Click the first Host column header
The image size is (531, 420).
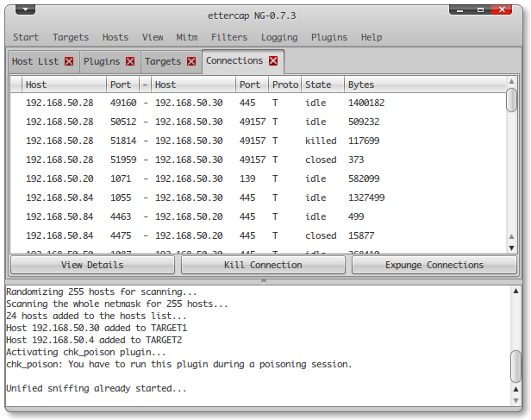point(64,85)
